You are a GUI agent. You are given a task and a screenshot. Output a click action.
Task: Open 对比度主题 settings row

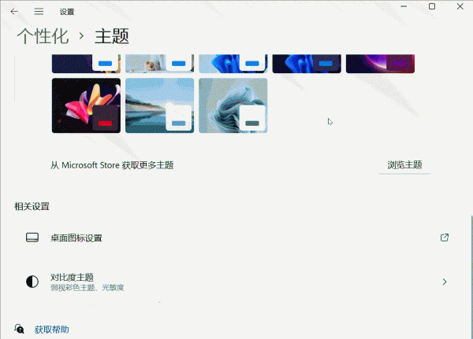coord(235,282)
